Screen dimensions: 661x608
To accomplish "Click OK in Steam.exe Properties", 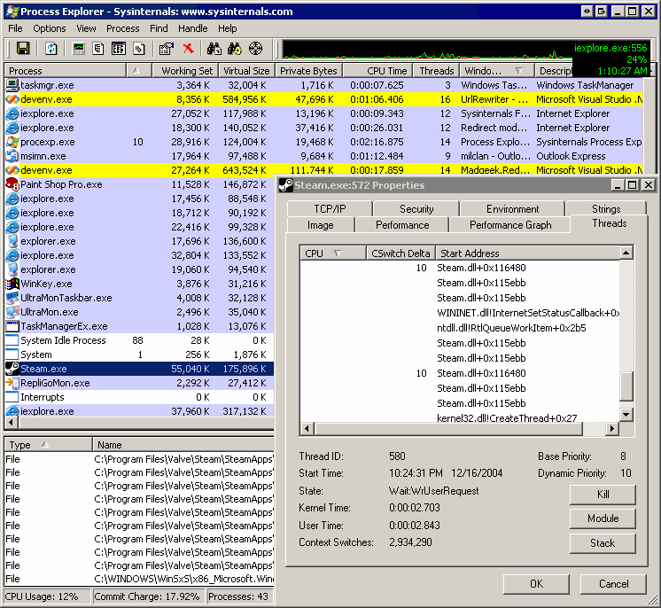I will coord(536,584).
